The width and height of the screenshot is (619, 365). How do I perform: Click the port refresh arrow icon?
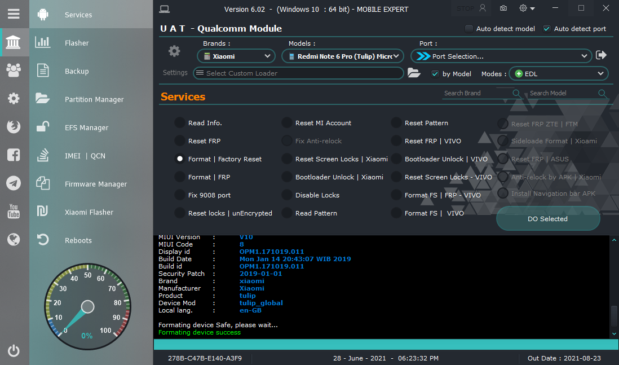[601, 55]
